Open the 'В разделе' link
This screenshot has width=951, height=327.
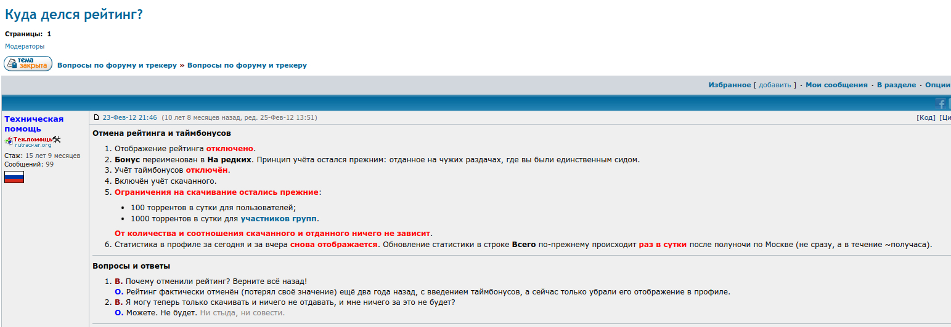tap(897, 85)
